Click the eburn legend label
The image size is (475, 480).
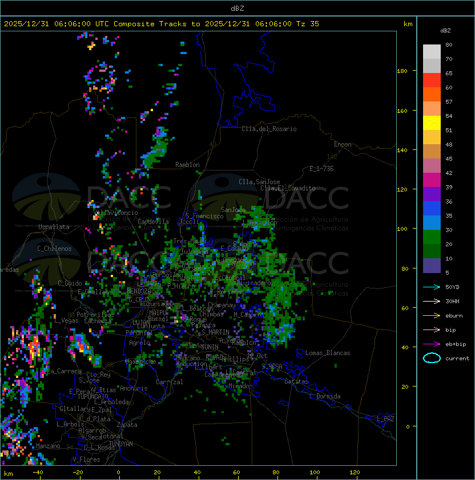[454, 316]
